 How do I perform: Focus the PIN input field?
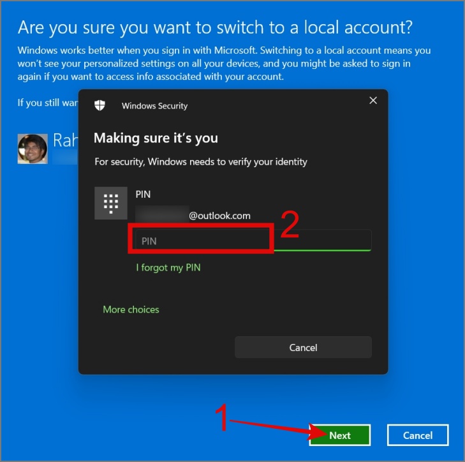[253, 241]
